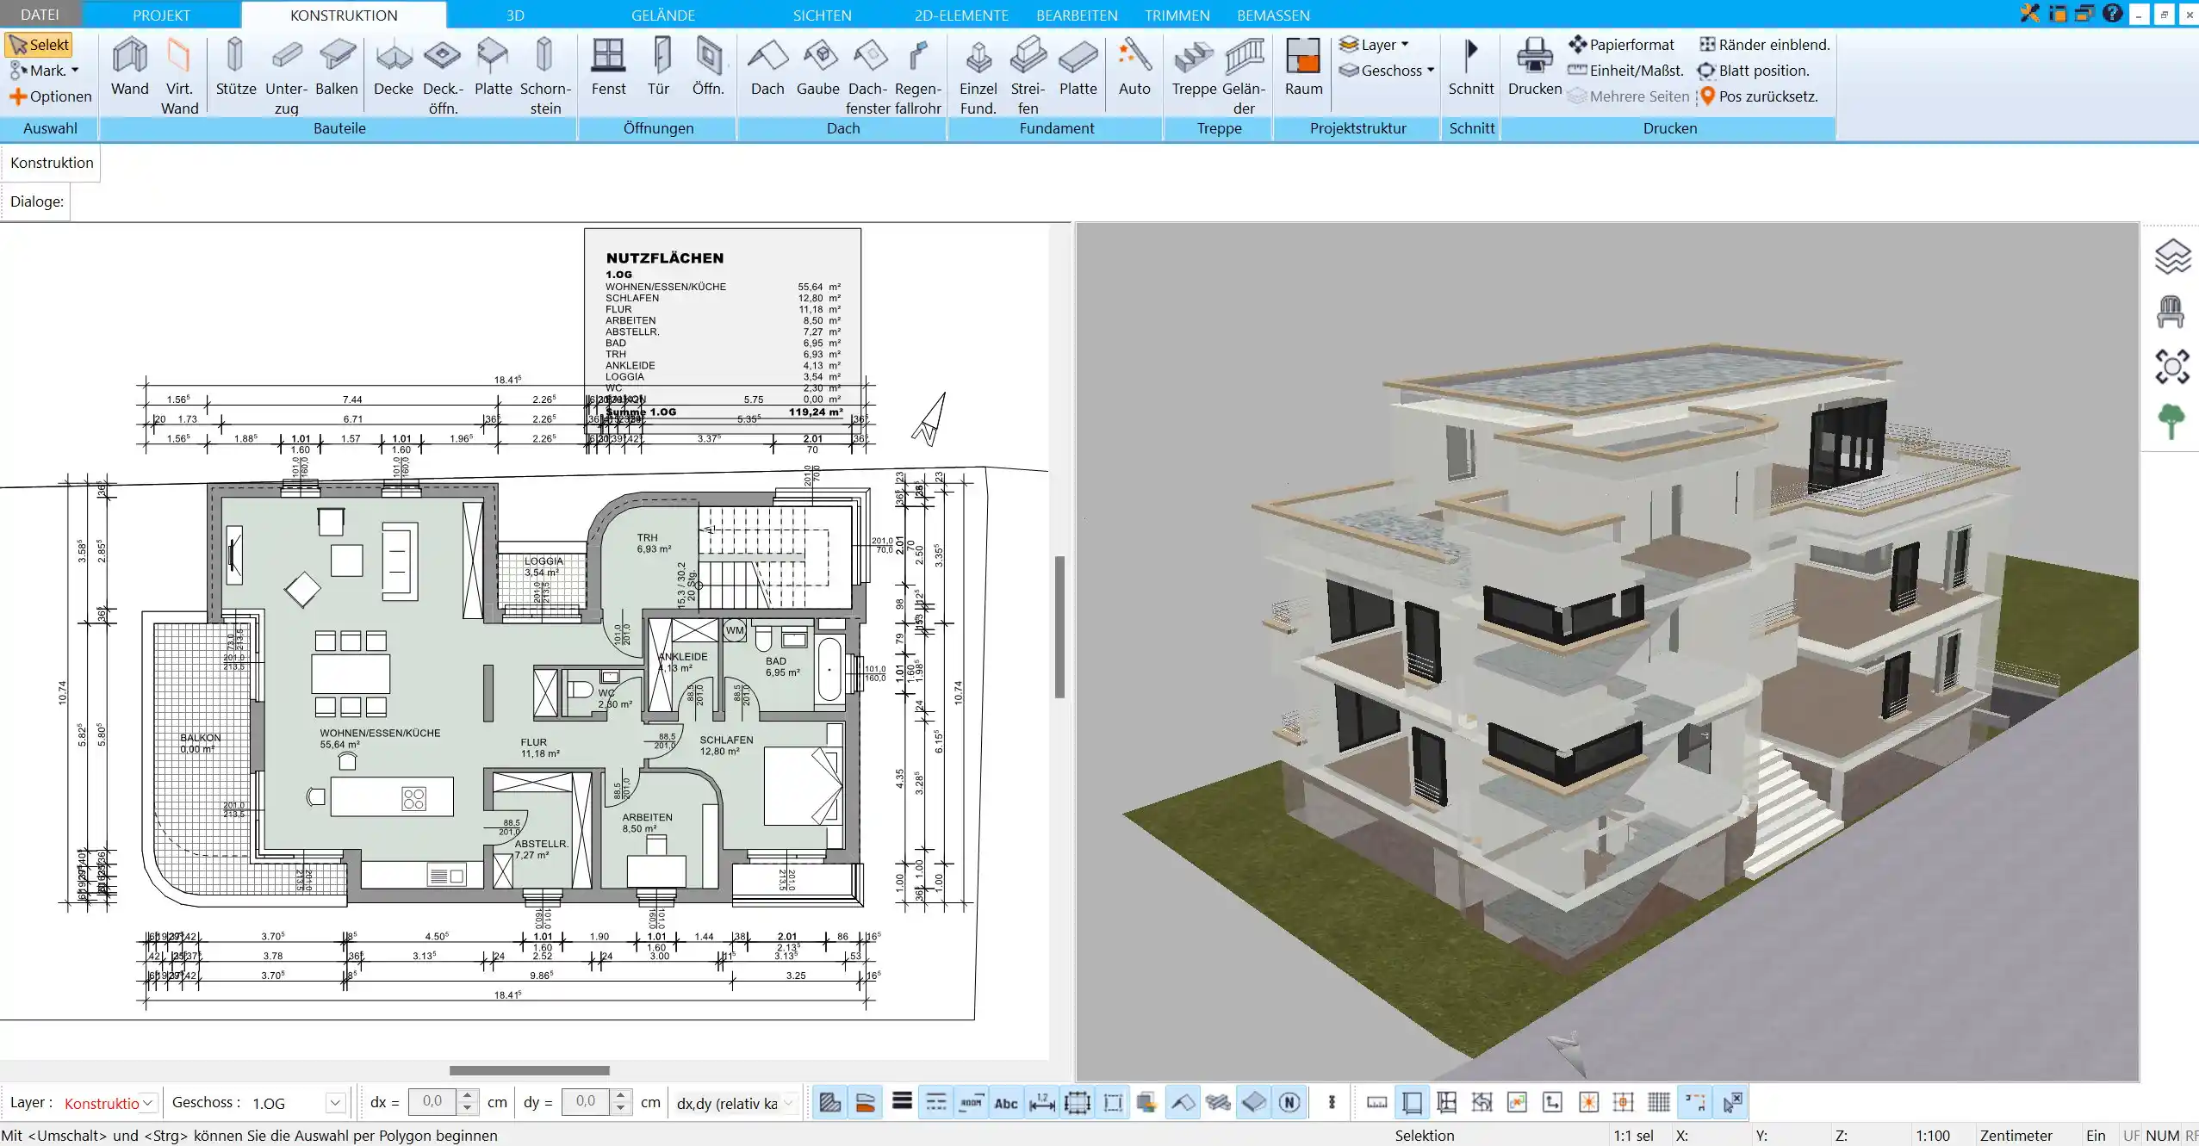Image resolution: width=2199 pixels, height=1146 pixels.
Task: Pick the Unterzug beam tool
Action: 286,76
